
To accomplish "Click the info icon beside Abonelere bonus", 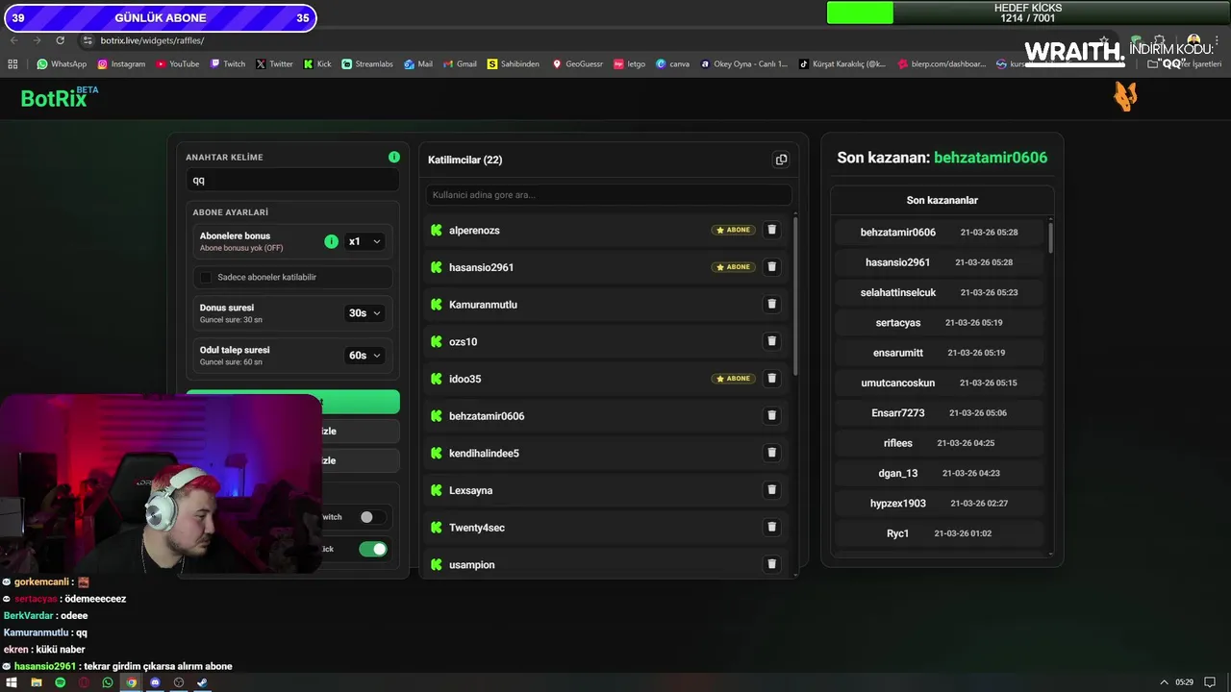I will [x=331, y=241].
